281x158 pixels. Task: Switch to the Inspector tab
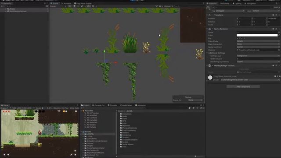pyautogui.click(x=212, y=4)
